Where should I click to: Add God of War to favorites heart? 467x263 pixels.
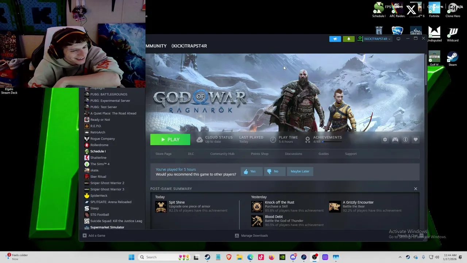(x=416, y=140)
